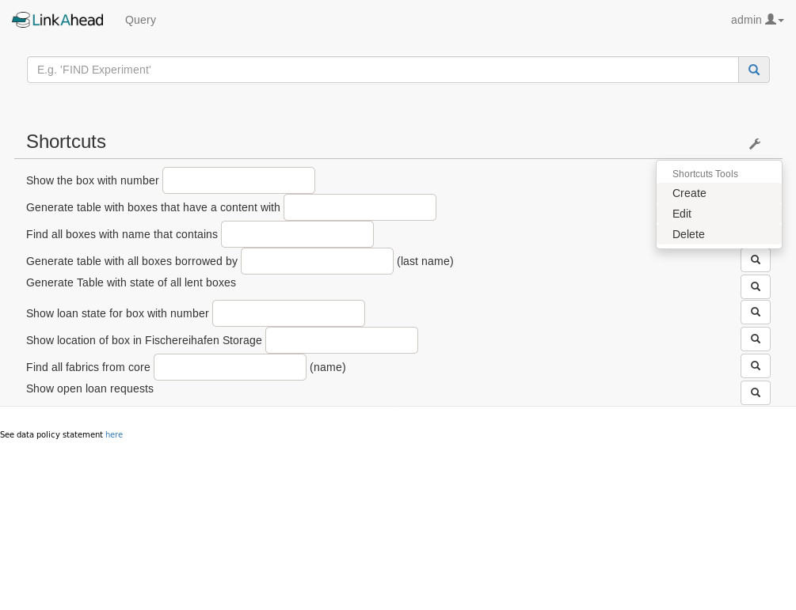Viewport: 796px width, 610px height.
Task: Focus the borrowed by last name input
Action: [x=318, y=260]
